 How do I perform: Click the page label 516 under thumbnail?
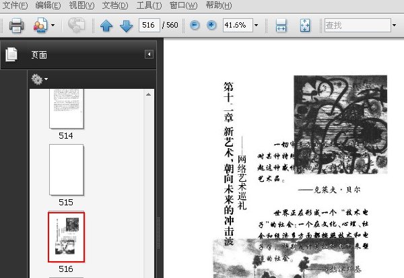(66, 269)
